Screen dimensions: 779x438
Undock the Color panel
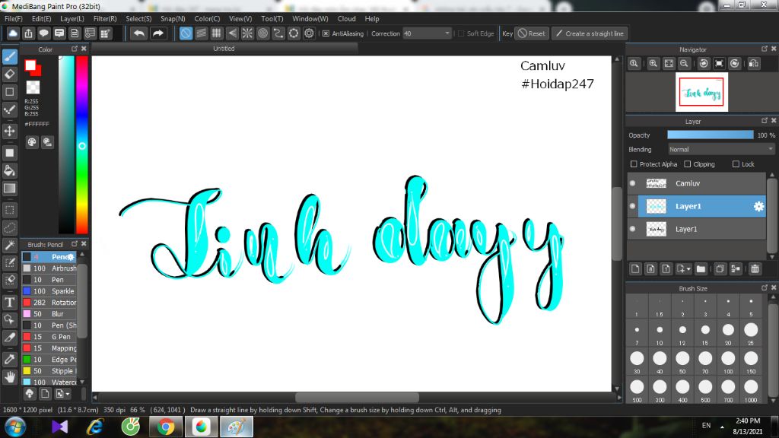coord(75,49)
